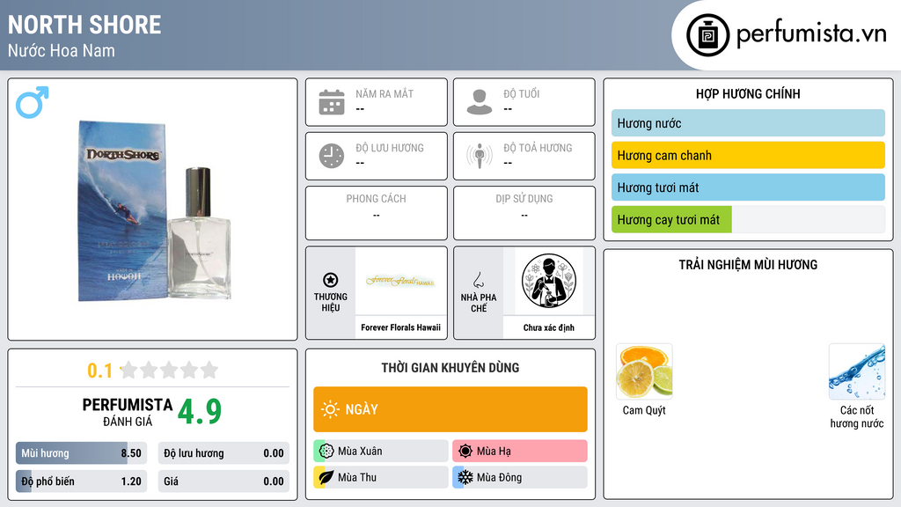Select the Mùa Xuân season label
The height and width of the screenshot is (507, 901).
(360, 452)
